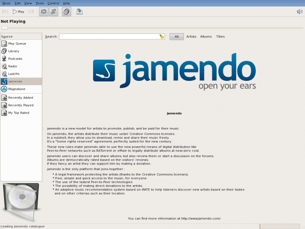This screenshot has height=229, width=305.
Task: Click the Source column header
Action: click(21, 37)
